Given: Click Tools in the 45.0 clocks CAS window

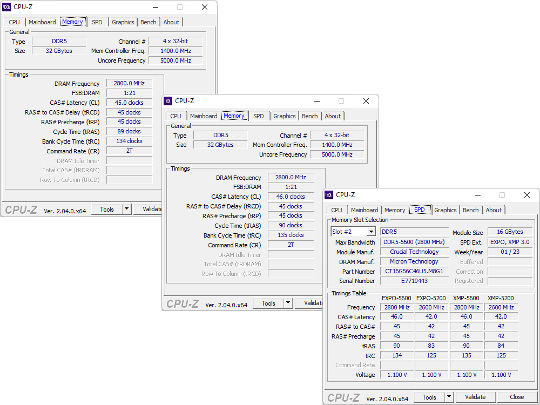Looking at the screenshot, I should (x=107, y=210).
